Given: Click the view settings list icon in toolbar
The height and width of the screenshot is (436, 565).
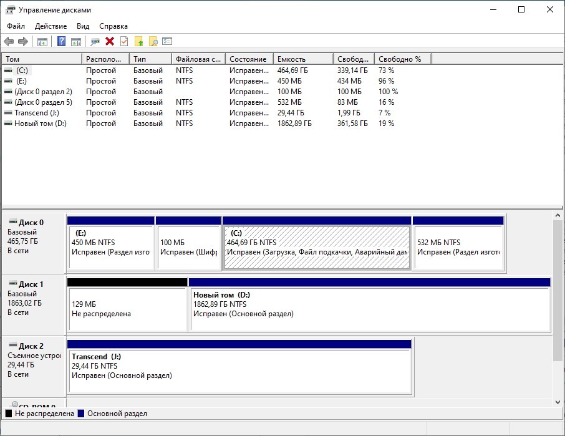Looking at the screenshot, I should (167, 41).
